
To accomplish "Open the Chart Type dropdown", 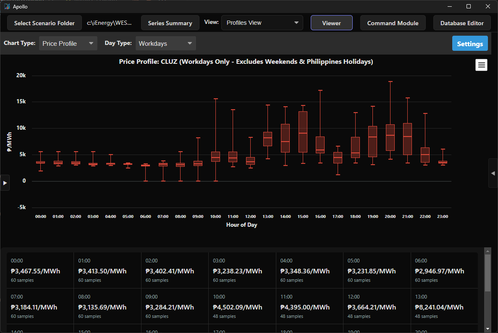I will click(x=68, y=43).
